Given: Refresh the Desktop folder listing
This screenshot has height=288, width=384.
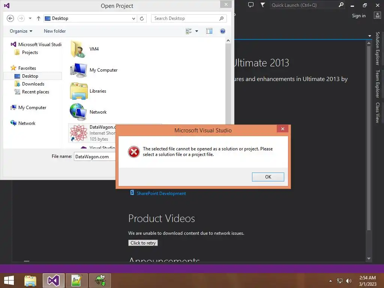Looking at the screenshot, I should 142,18.
